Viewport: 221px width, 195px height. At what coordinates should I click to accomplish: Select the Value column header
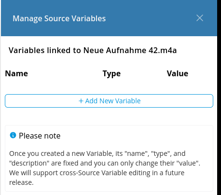(x=178, y=73)
